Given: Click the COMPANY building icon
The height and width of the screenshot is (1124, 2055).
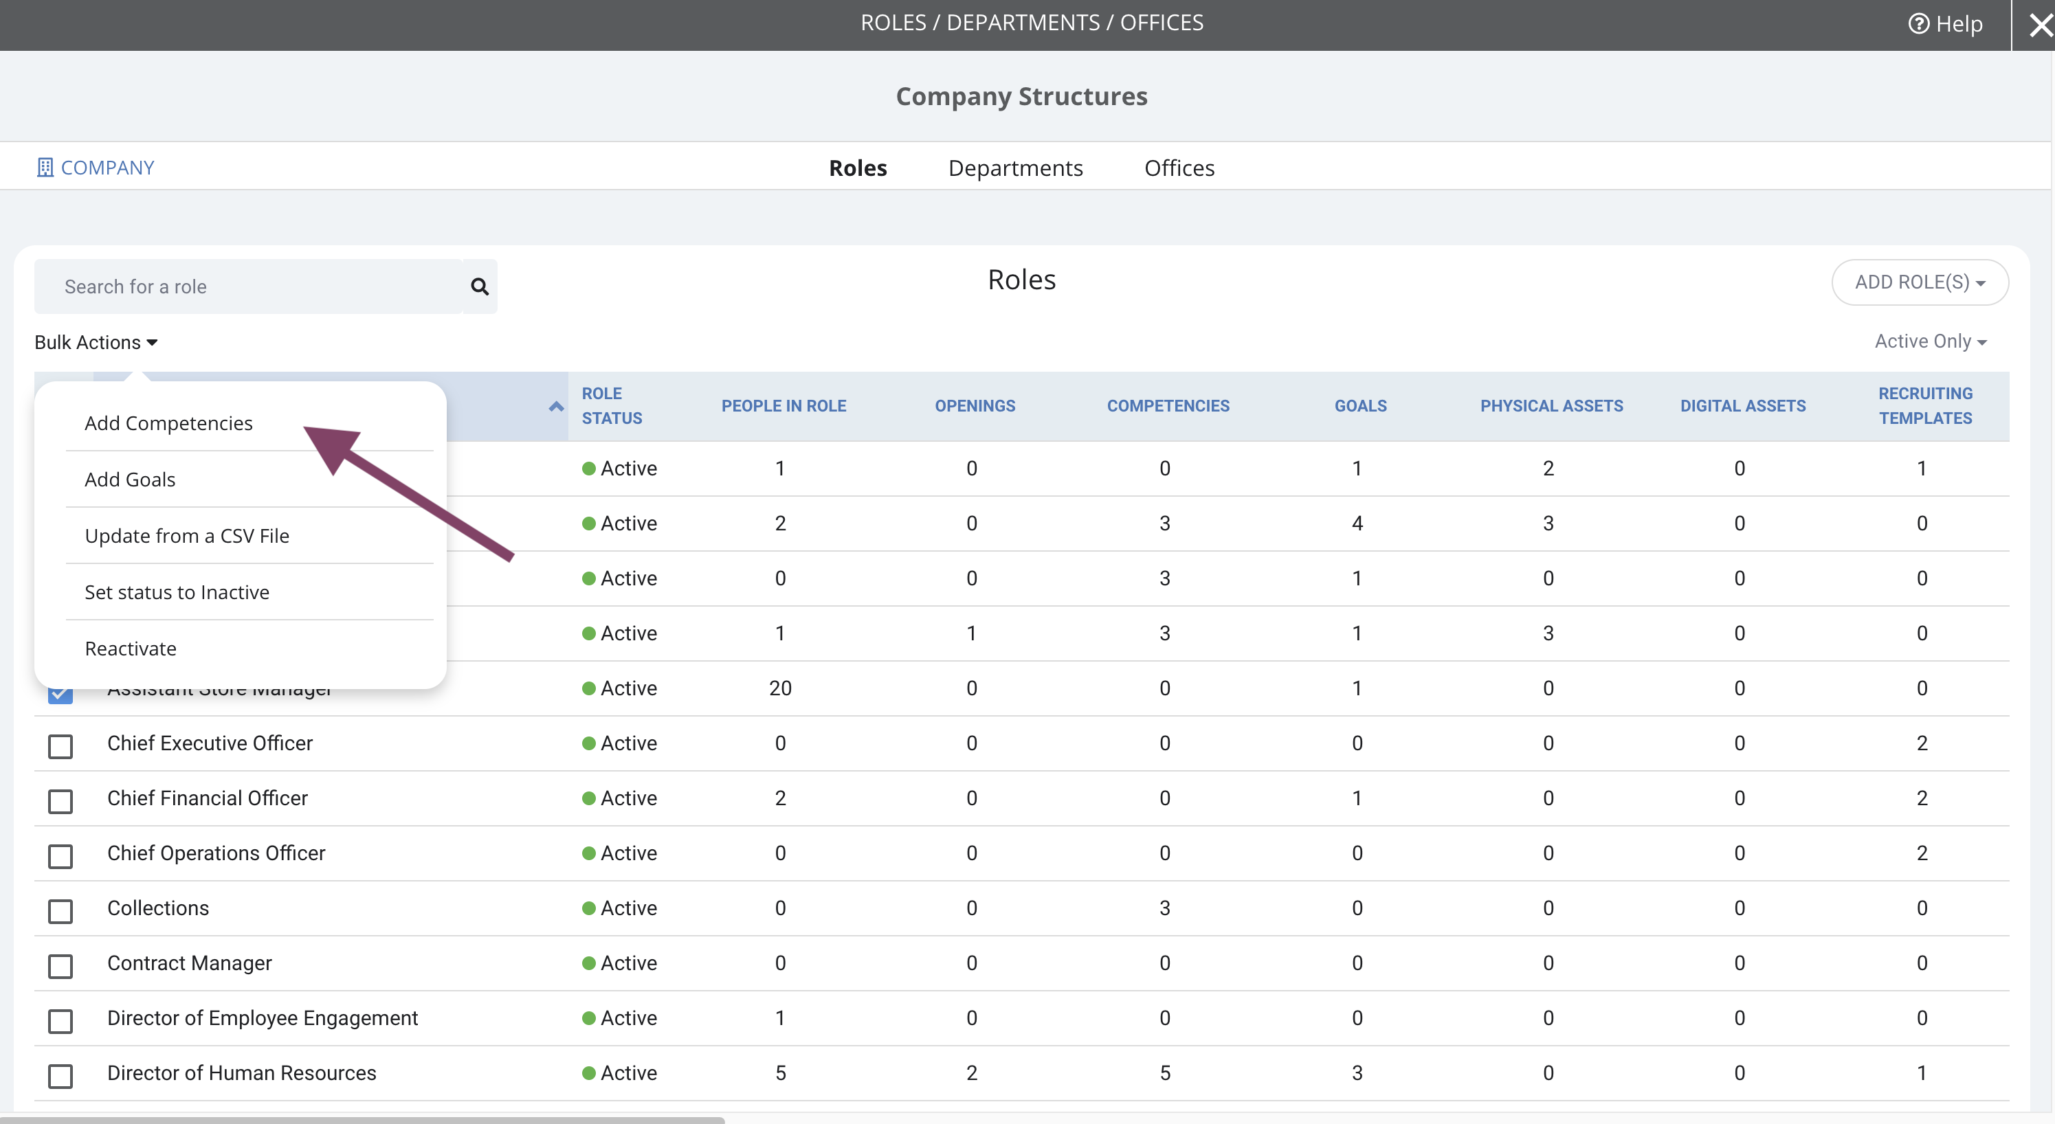Looking at the screenshot, I should tap(45, 168).
